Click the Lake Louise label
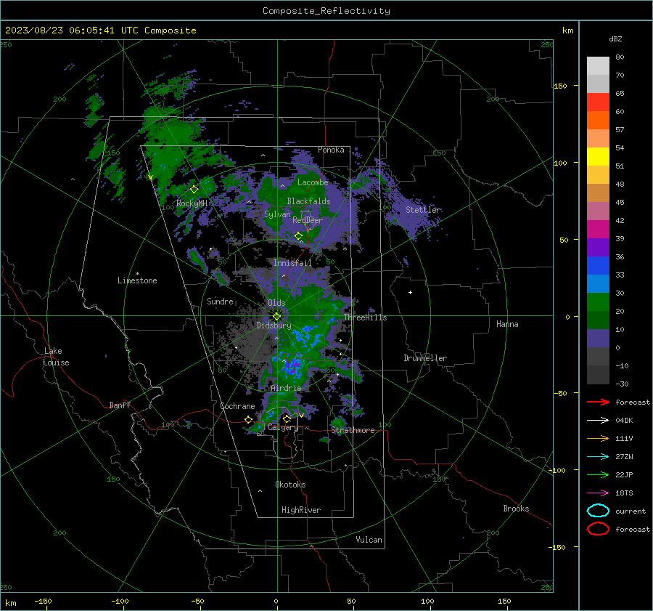Viewport: 653px width, 611px height. pos(56,357)
